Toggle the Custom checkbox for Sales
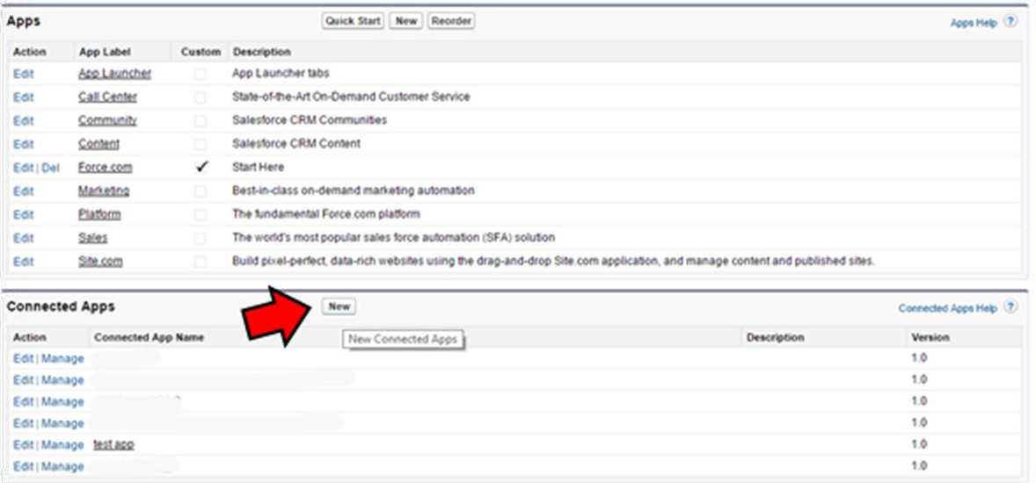The image size is (1036, 483). point(201,238)
